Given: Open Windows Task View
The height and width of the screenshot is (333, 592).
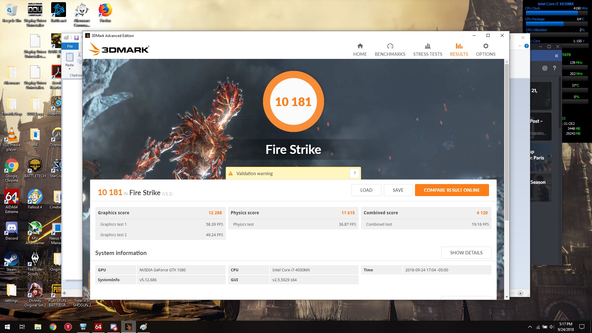Looking at the screenshot, I should [x=22, y=327].
